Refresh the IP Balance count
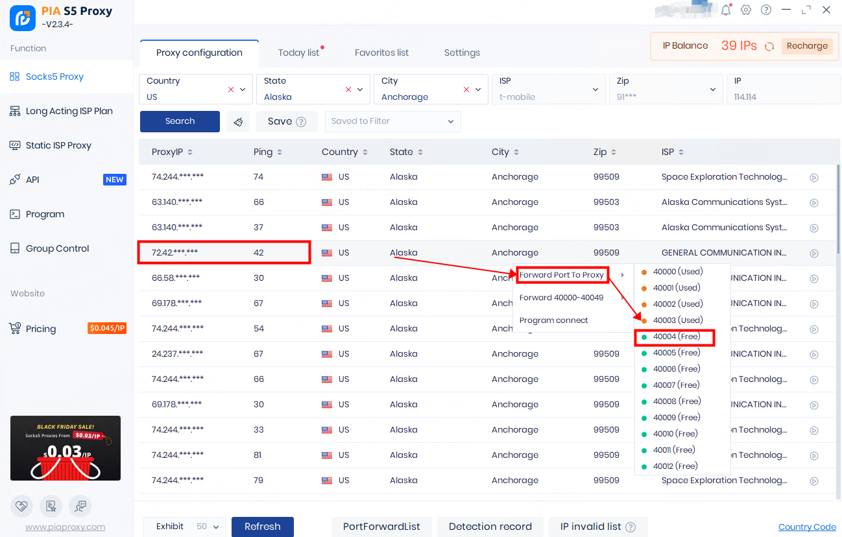This screenshot has height=537, width=842. coord(769,46)
